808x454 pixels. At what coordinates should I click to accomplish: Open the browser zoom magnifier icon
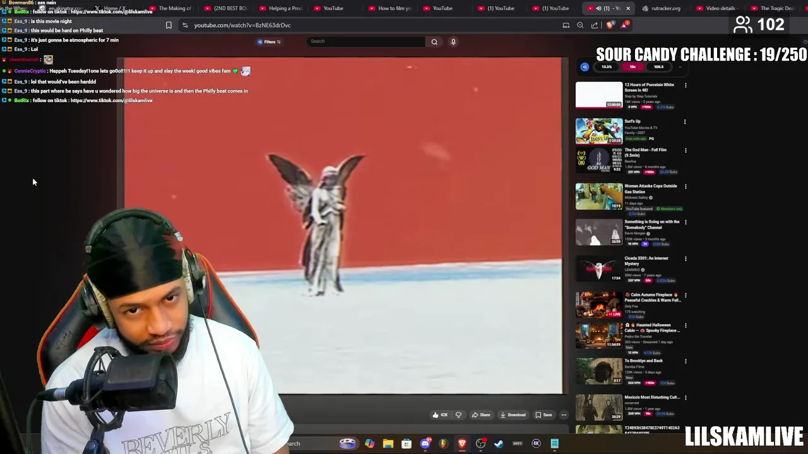(x=580, y=25)
